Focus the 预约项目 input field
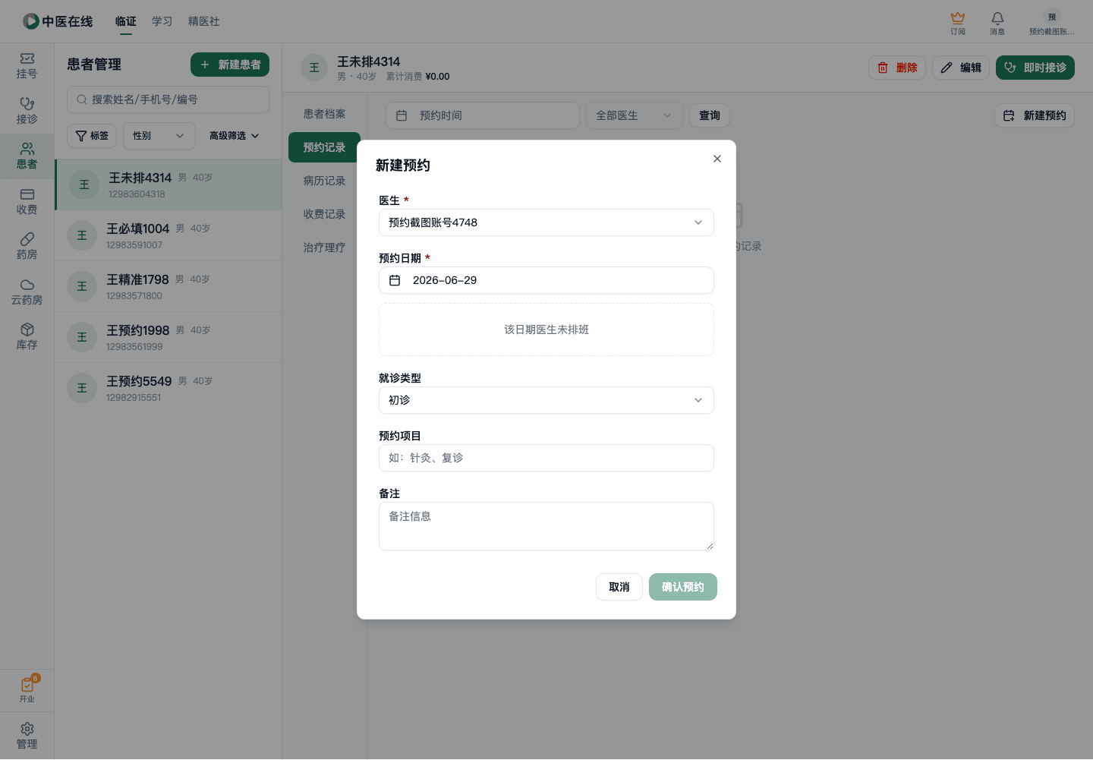1093x760 pixels. (546, 458)
